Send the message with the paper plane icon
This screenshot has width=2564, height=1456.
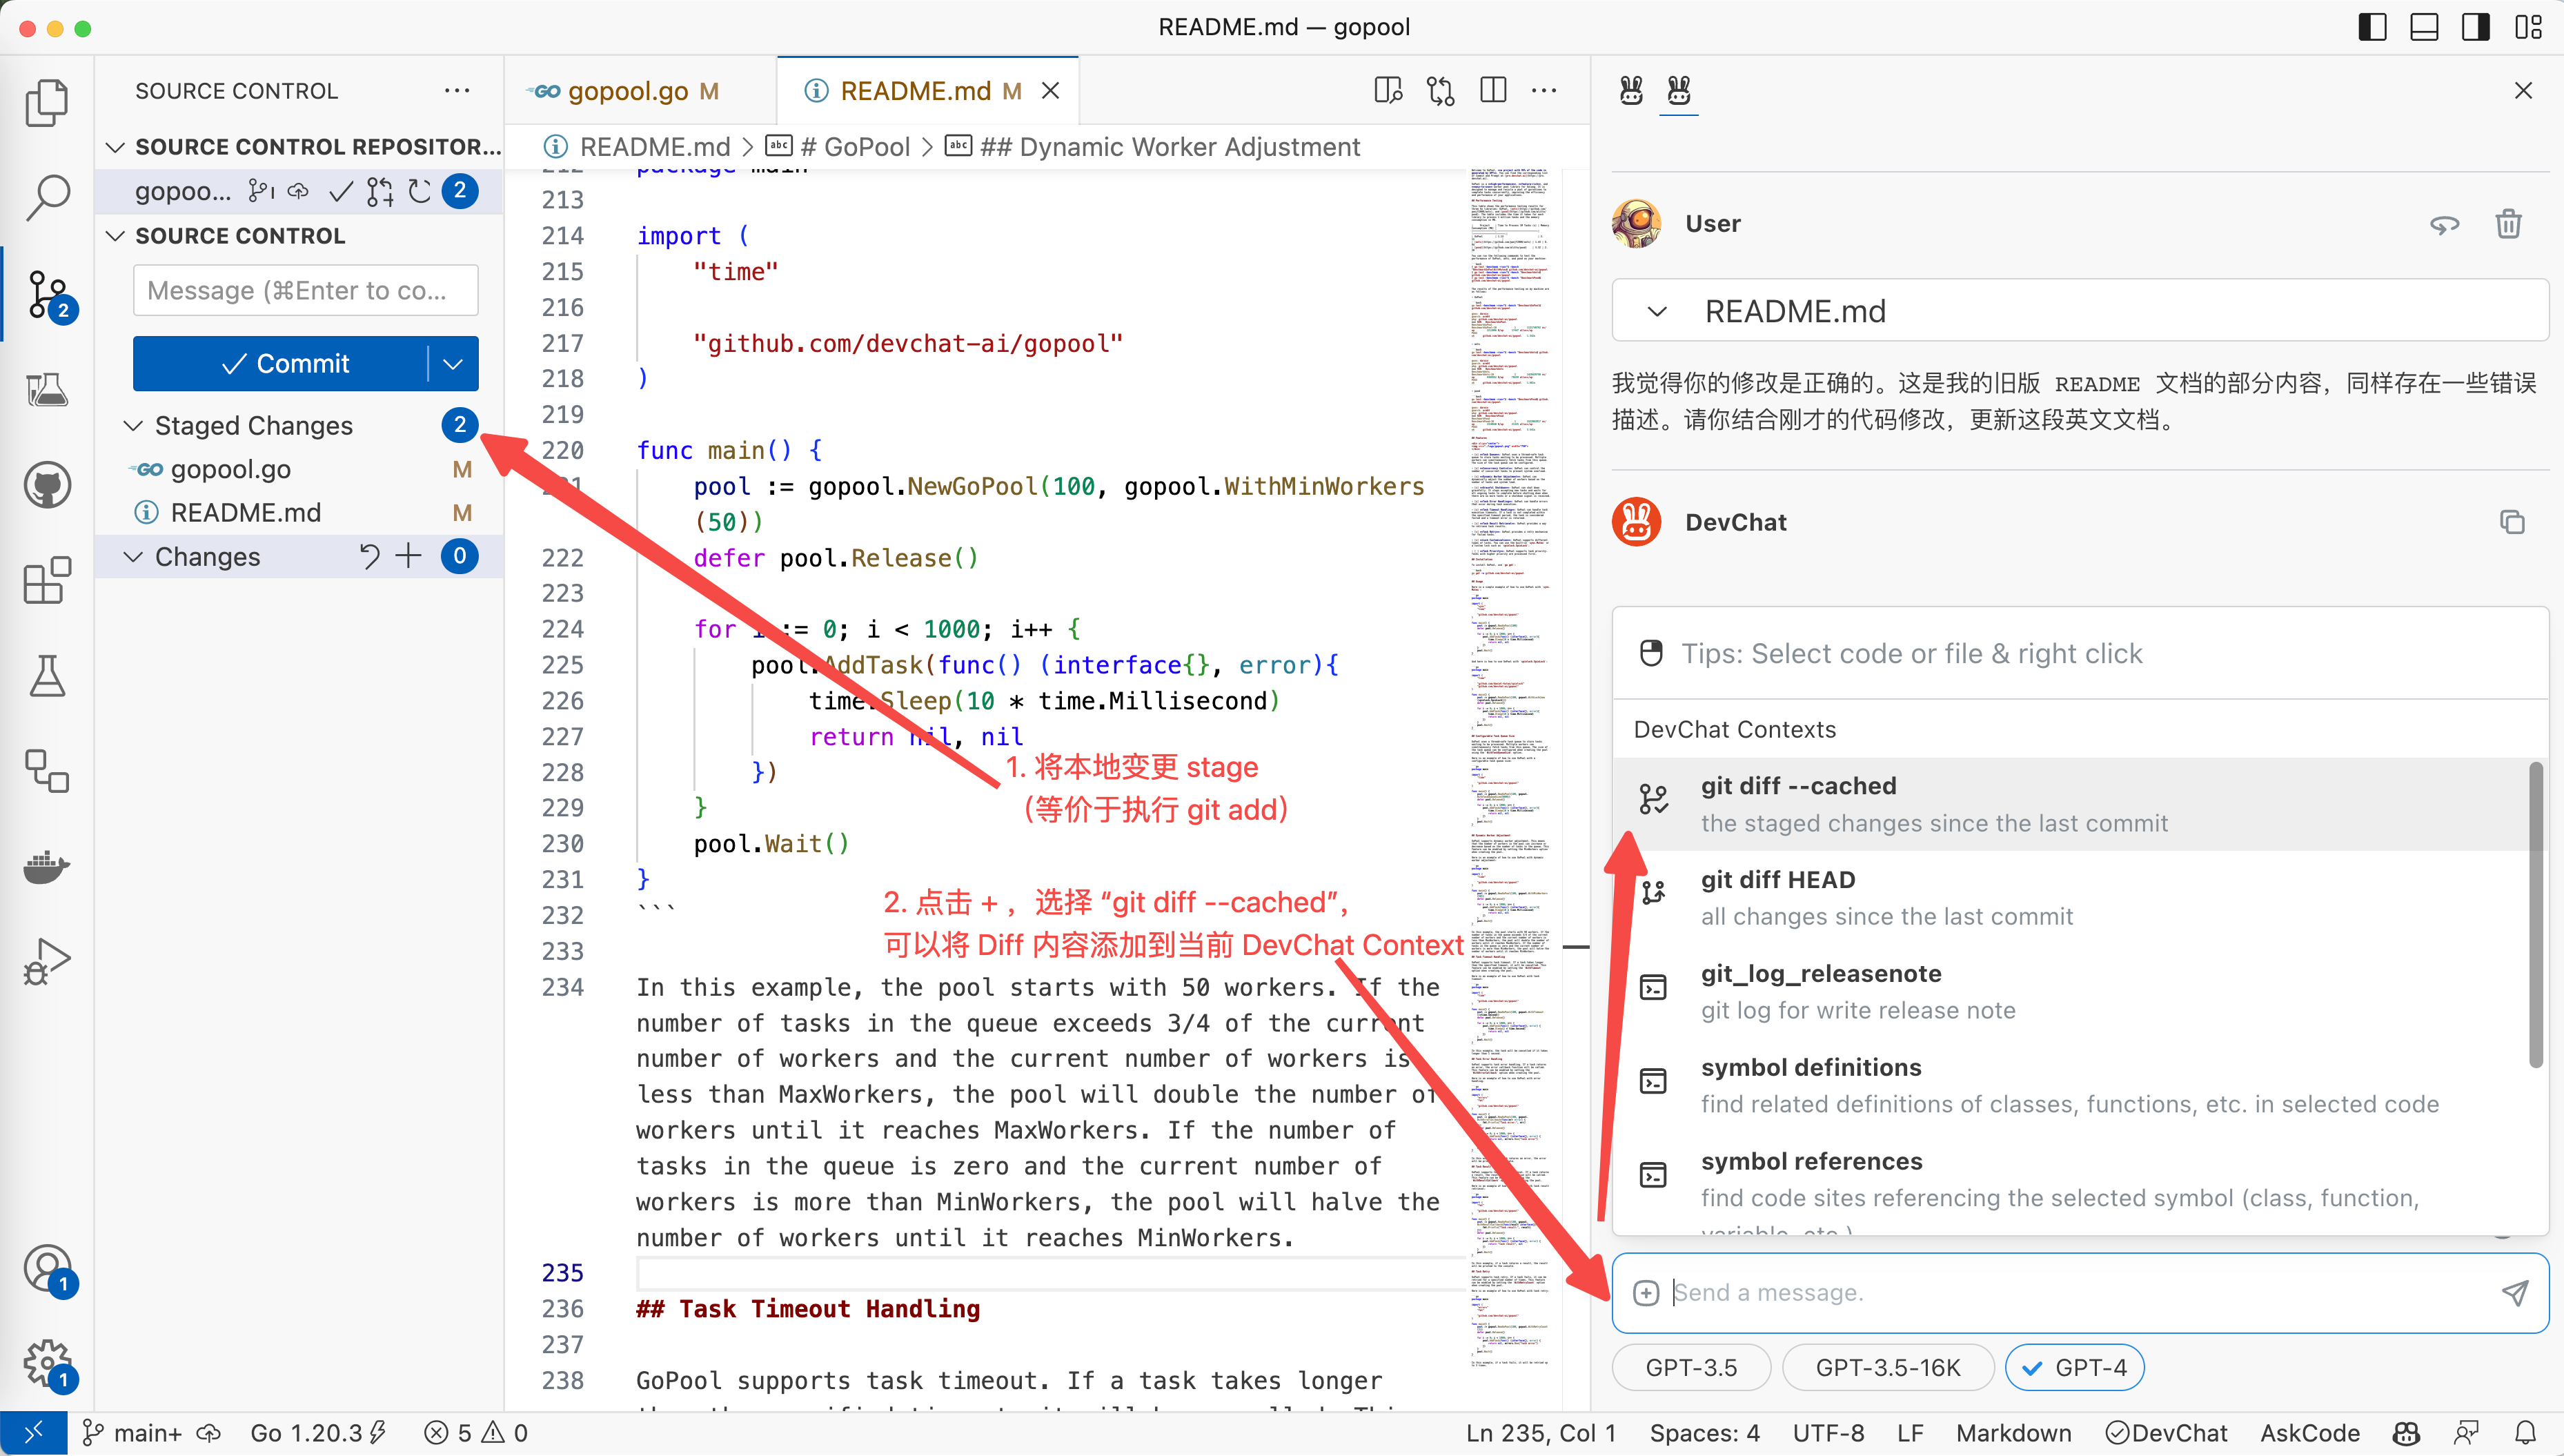tap(2516, 1292)
